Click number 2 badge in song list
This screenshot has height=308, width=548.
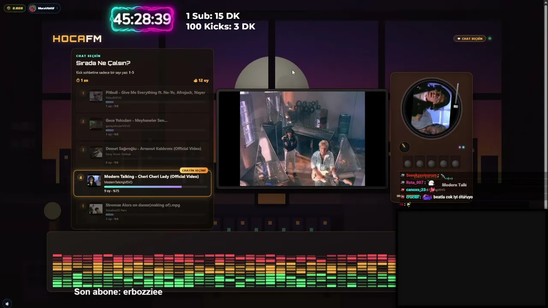(83, 121)
